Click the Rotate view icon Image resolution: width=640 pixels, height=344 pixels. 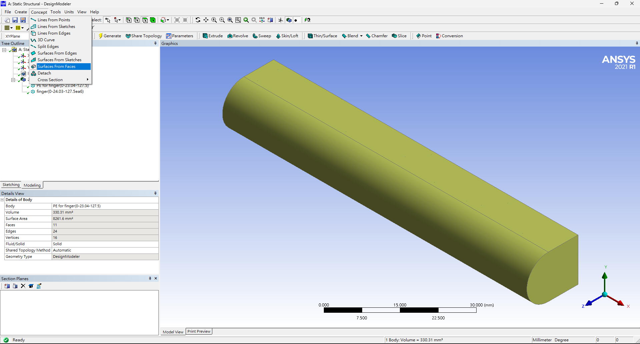tap(198, 20)
